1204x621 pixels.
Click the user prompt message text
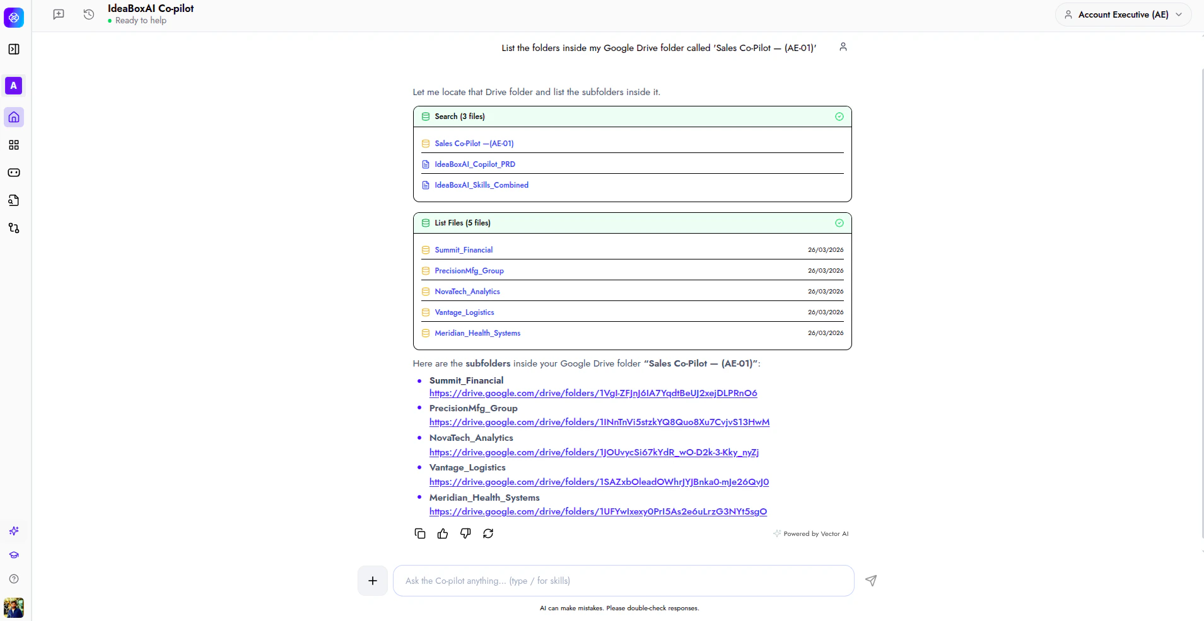coord(659,48)
